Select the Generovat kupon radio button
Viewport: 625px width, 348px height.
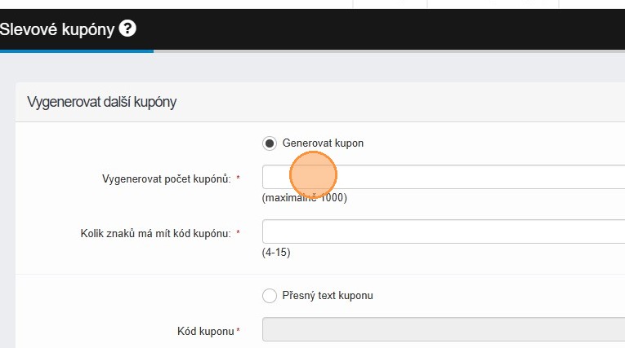[270, 143]
